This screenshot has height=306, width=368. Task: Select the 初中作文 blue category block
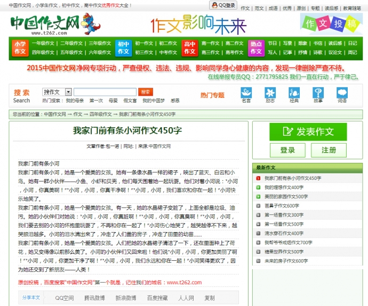[123, 48]
